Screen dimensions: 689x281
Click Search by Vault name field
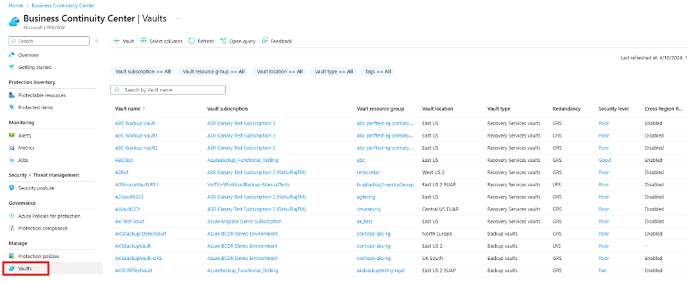(168, 89)
